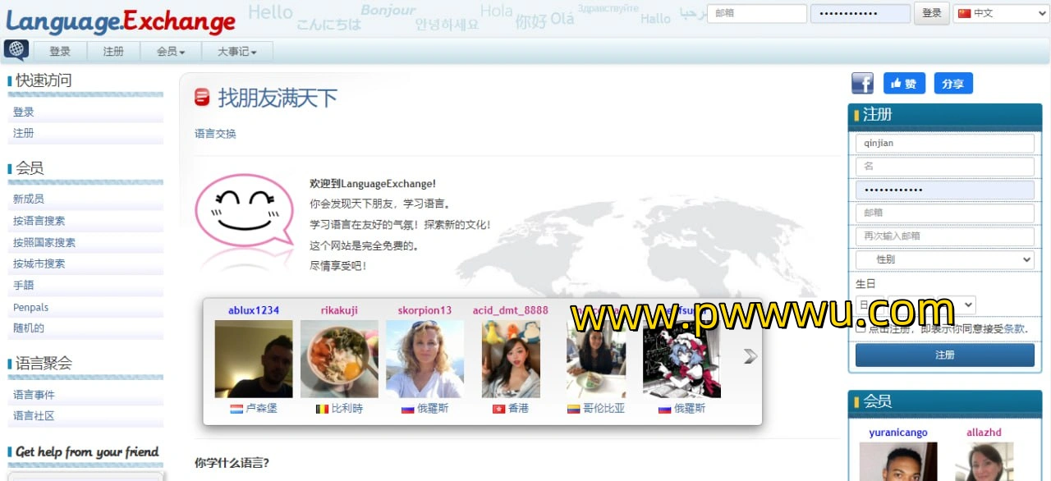Screen dimensions: 1051x481
Task: Expand the 大事记 navigation dropdown
Action: tap(236, 52)
